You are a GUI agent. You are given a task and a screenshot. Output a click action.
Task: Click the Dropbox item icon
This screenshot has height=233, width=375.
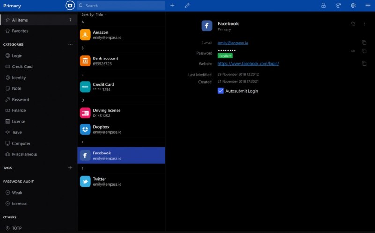[85, 130]
